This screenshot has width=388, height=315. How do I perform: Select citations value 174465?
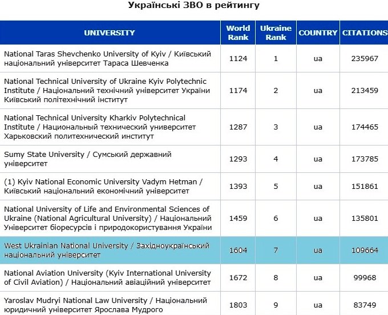[365, 127]
